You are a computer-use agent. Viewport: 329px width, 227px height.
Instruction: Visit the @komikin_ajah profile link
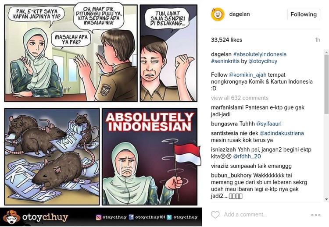click(x=247, y=75)
